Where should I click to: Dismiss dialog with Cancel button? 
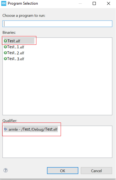96,171
